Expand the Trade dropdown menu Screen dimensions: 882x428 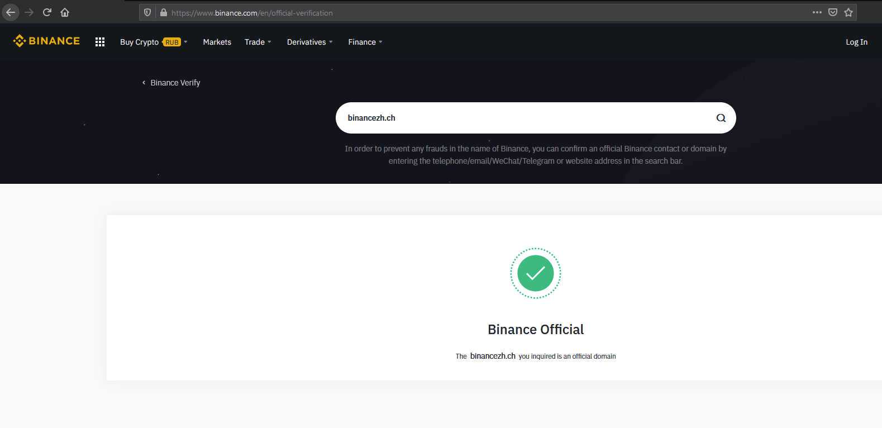(x=258, y=42)
